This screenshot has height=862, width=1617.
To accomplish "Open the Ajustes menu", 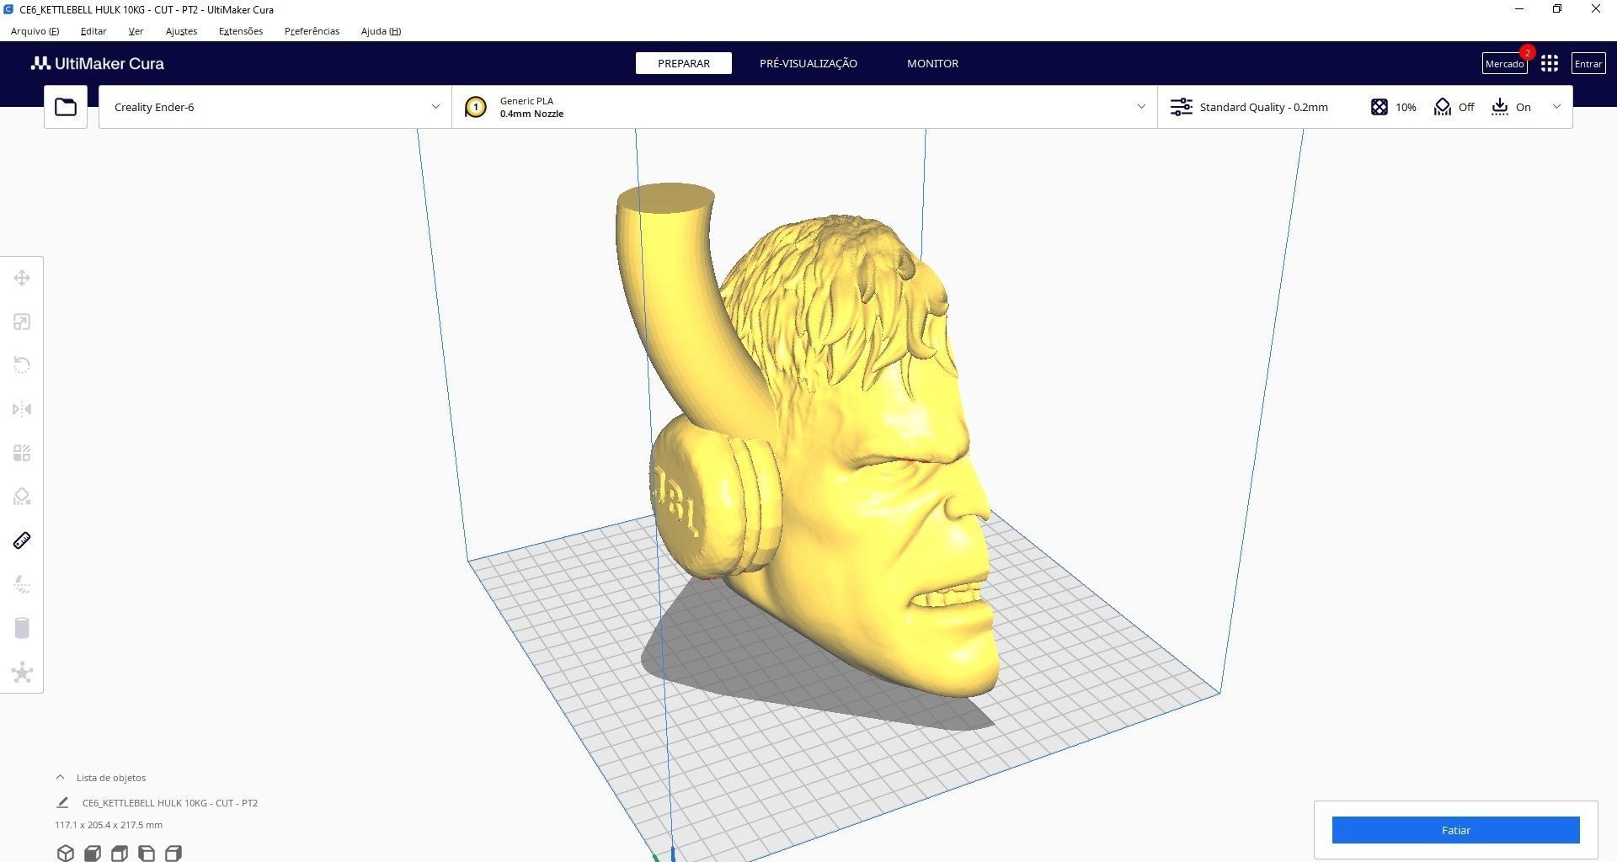I will pyautogui.click(x=181, y=31).
